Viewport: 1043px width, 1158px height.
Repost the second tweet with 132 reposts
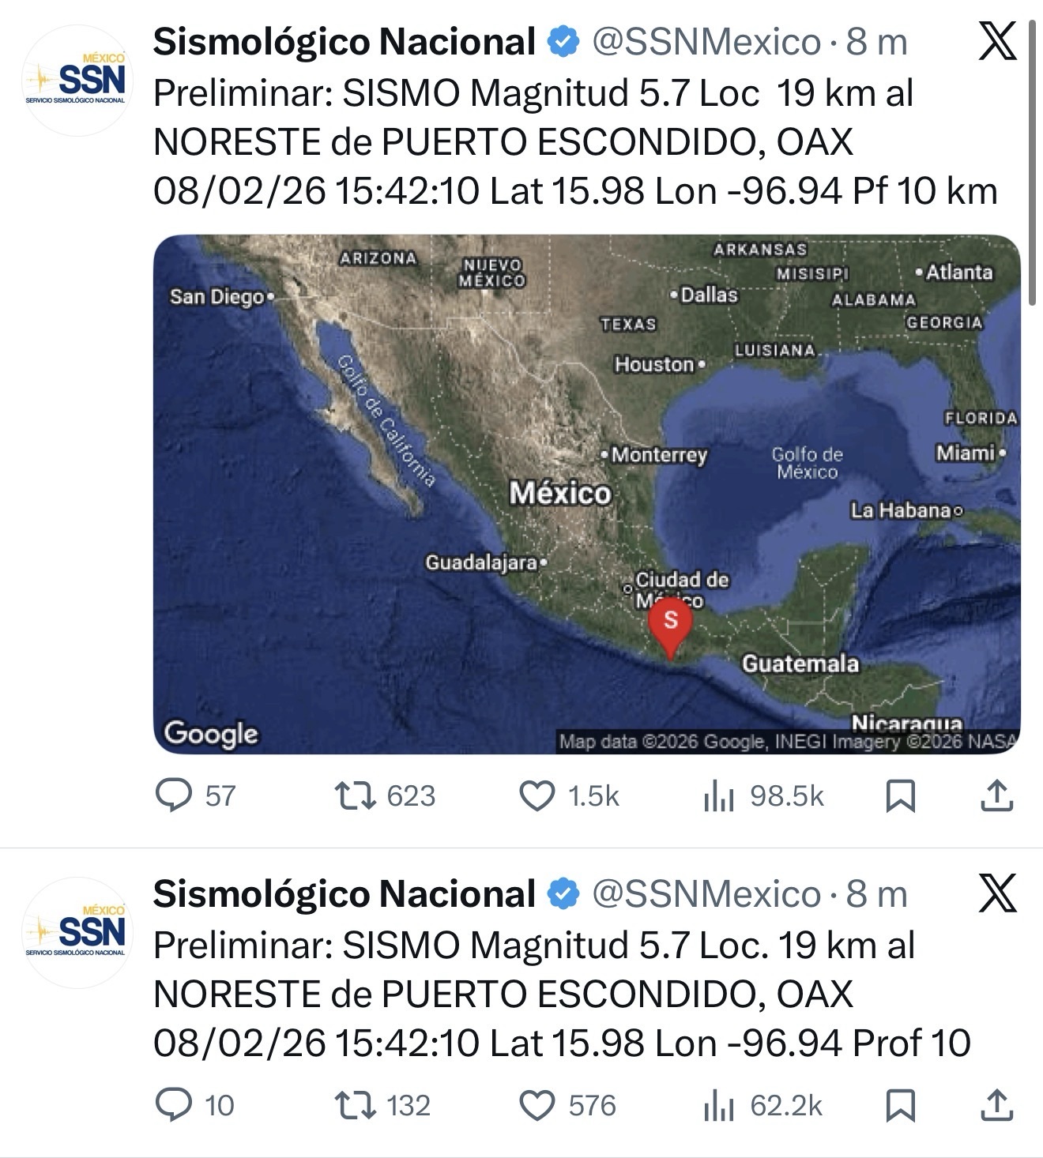tap(356, 1105)
